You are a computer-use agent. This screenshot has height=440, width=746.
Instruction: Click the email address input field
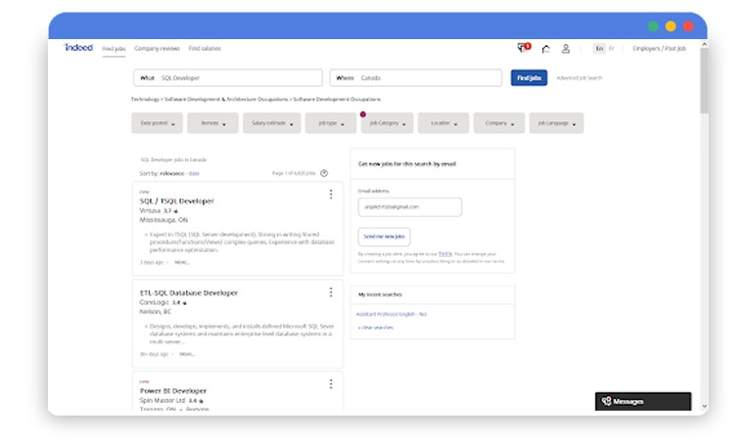pos(409,207)
